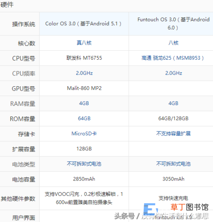The width and height of the screenshot is (213, 222).
Task: Click the 支持VOOC闪充 description cell
Action: (84, 198)
